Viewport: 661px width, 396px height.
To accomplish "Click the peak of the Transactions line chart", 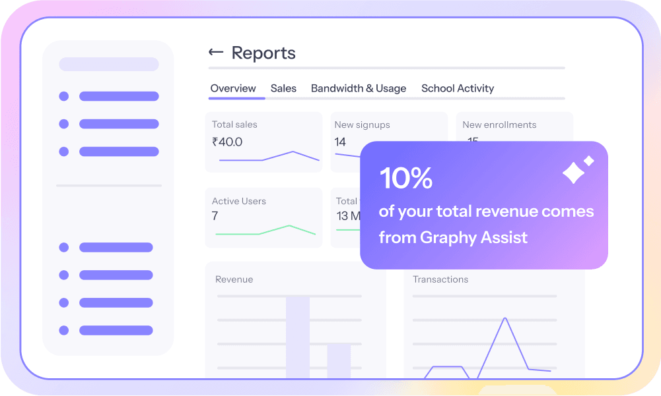I will pos(505,318).
